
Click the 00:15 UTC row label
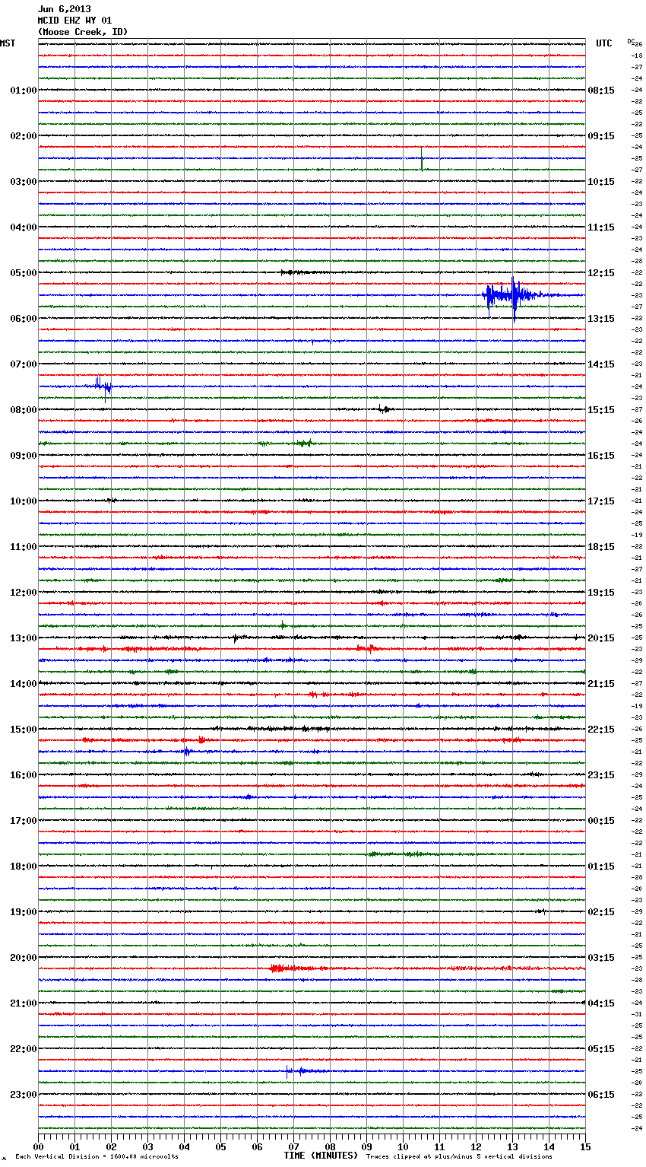pos(601,821)
